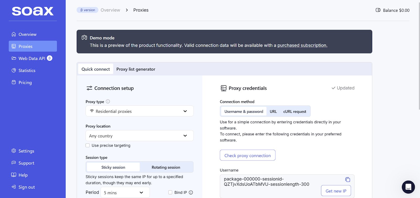Click the Balance wallet icon
420x198 pixels.
(378, 10)
